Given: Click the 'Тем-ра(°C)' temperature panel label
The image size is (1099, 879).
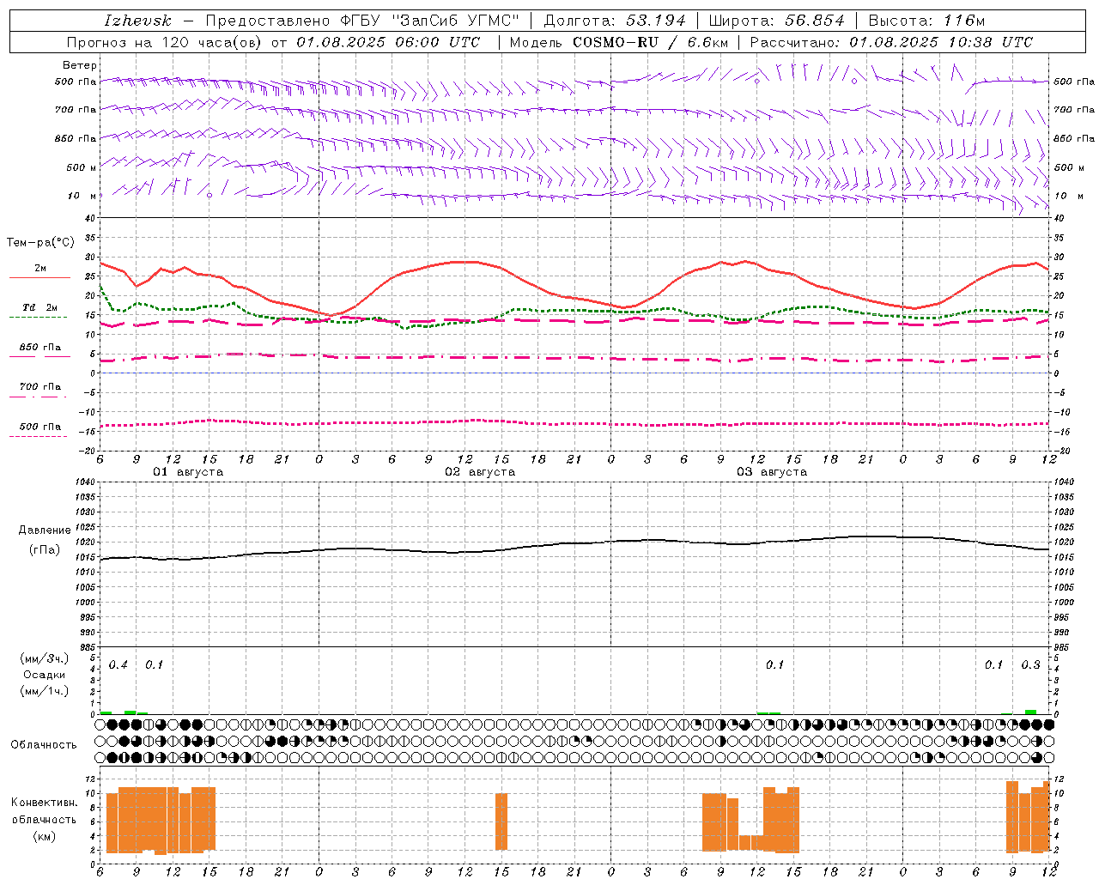Looking at the screenshot, I should pyautogui.click(x=40, y=243).
